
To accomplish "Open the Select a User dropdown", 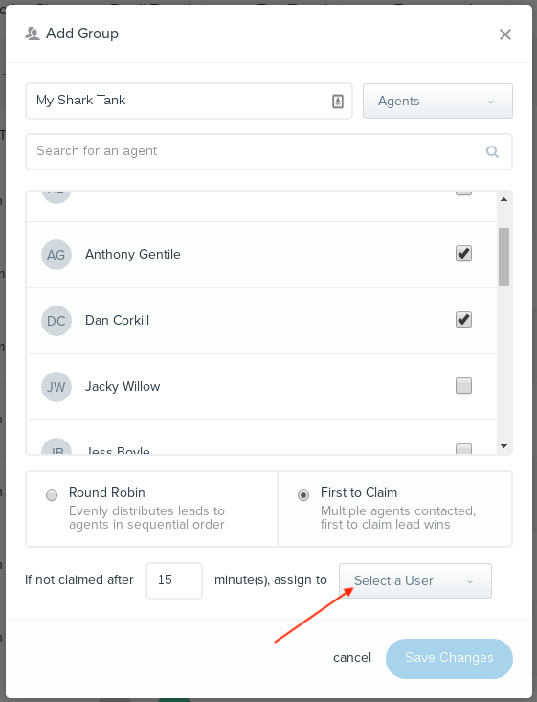I will [415, 580].
